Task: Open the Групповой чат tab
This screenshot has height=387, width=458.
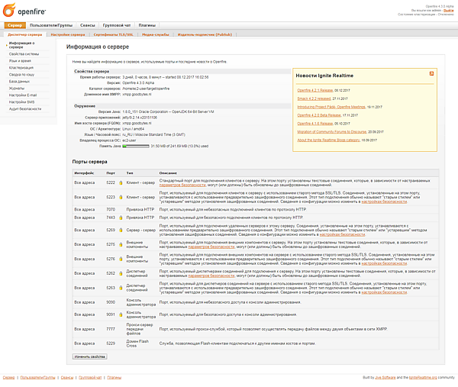Action: point(117,25)
